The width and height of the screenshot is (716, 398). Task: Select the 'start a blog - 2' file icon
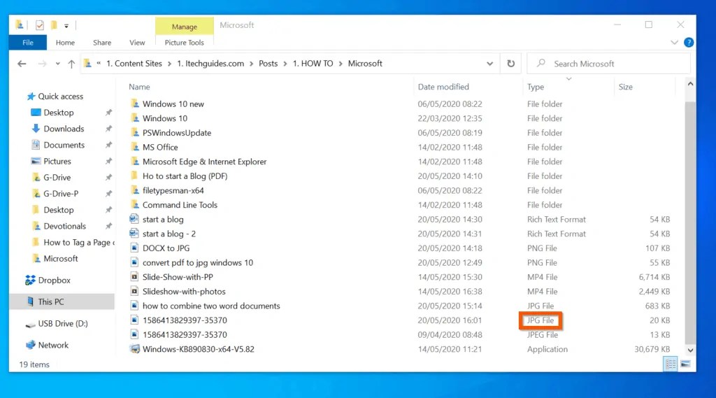134,234
